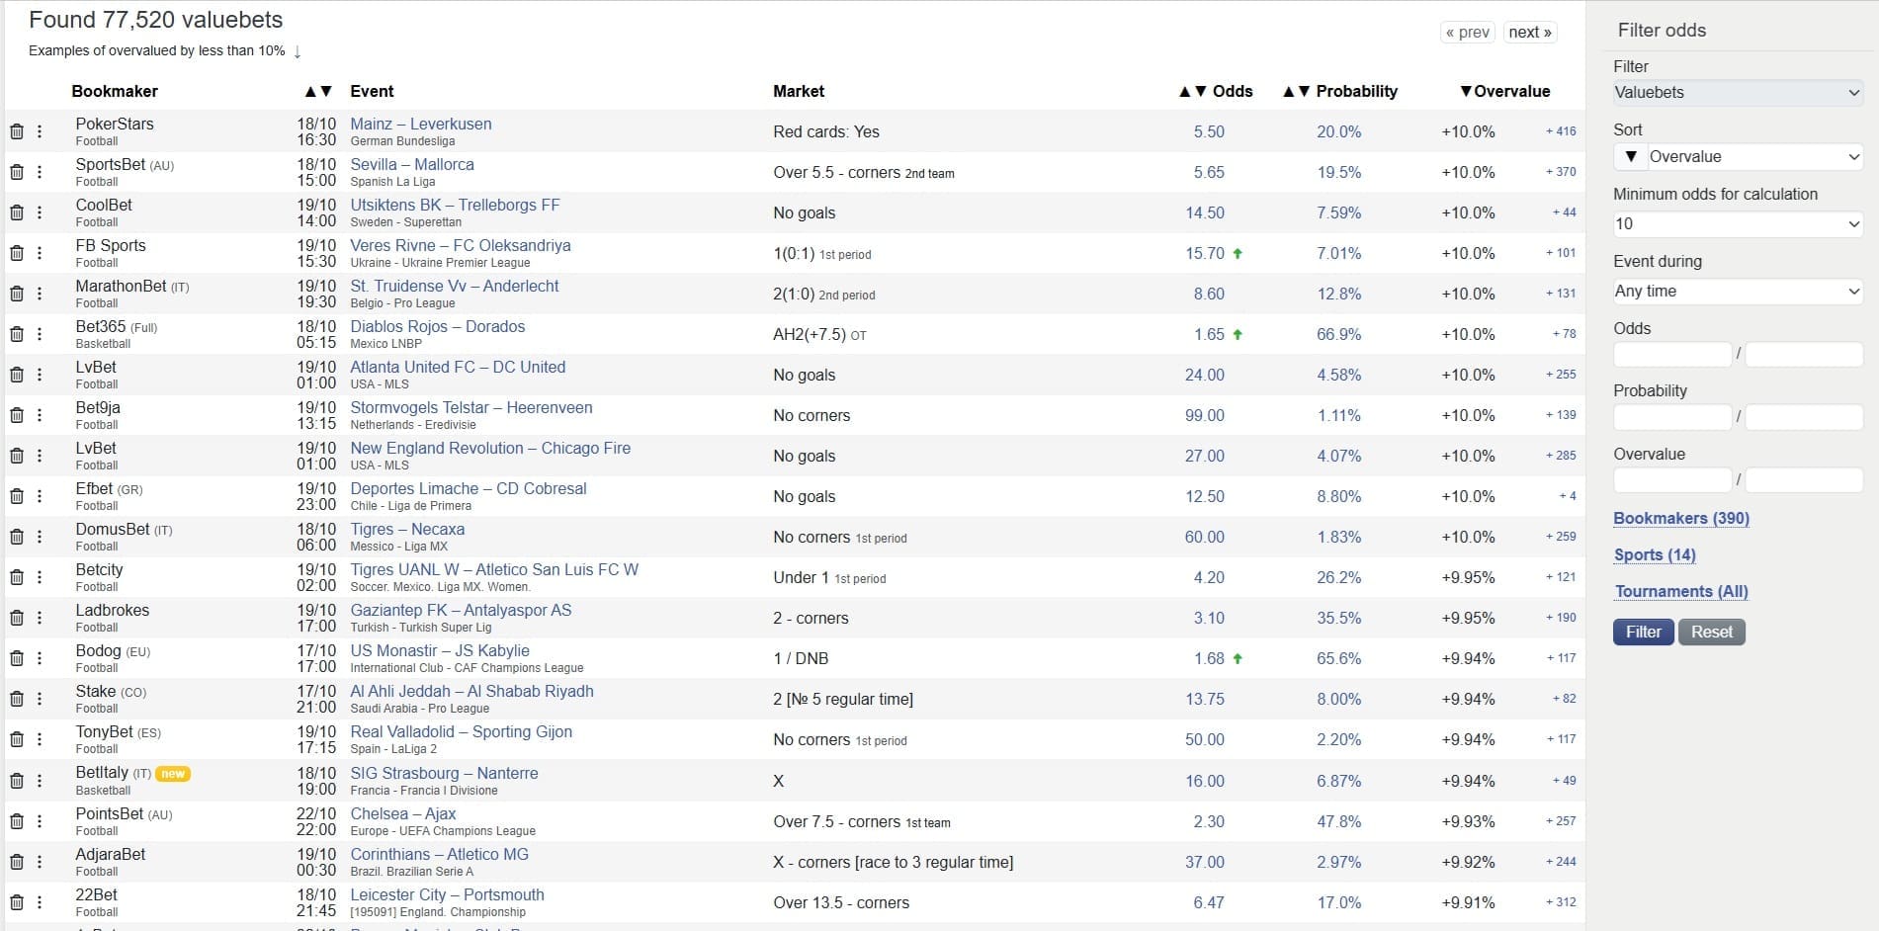Image resolution: width=1879 pixels, height=931 pixels.
Task: Go to the next page of valuebets
Action: coord(1528,32)
